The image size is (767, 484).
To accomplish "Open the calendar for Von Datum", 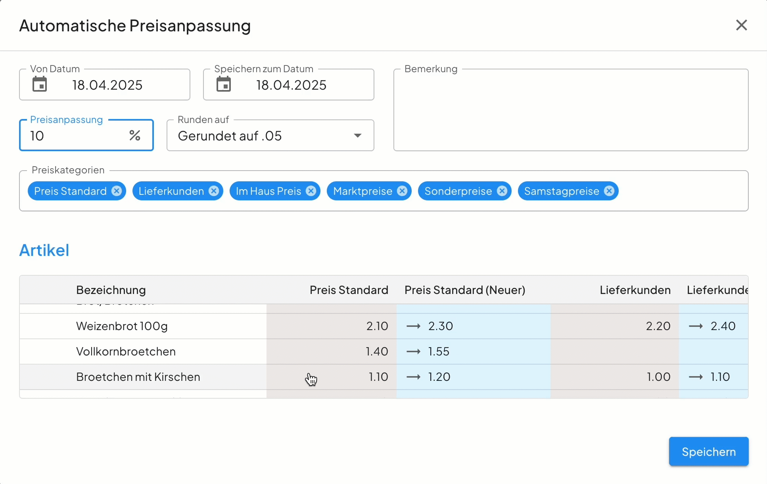I will [x=40, y=84].
